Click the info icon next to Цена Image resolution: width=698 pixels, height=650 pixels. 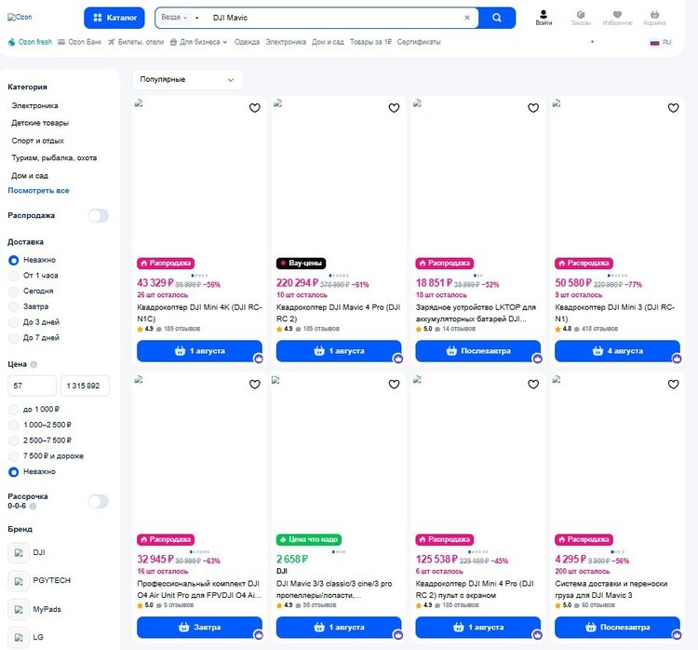(34, 364)
